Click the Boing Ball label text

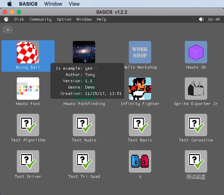(x=28, y=67)
